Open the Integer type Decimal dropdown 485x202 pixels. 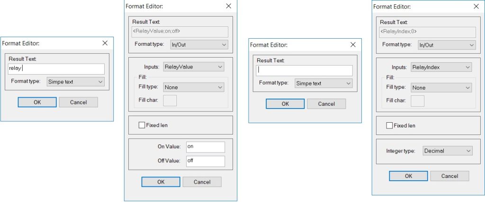(x=447, y=151)
